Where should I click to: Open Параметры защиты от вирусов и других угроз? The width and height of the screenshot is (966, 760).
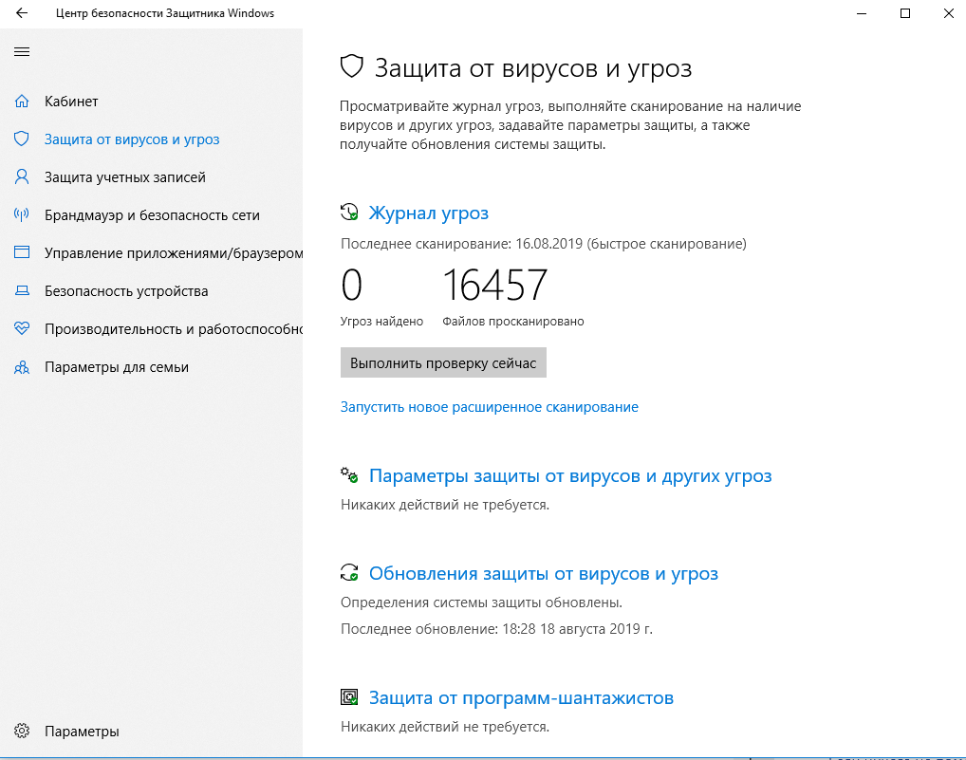pos(570,476)
